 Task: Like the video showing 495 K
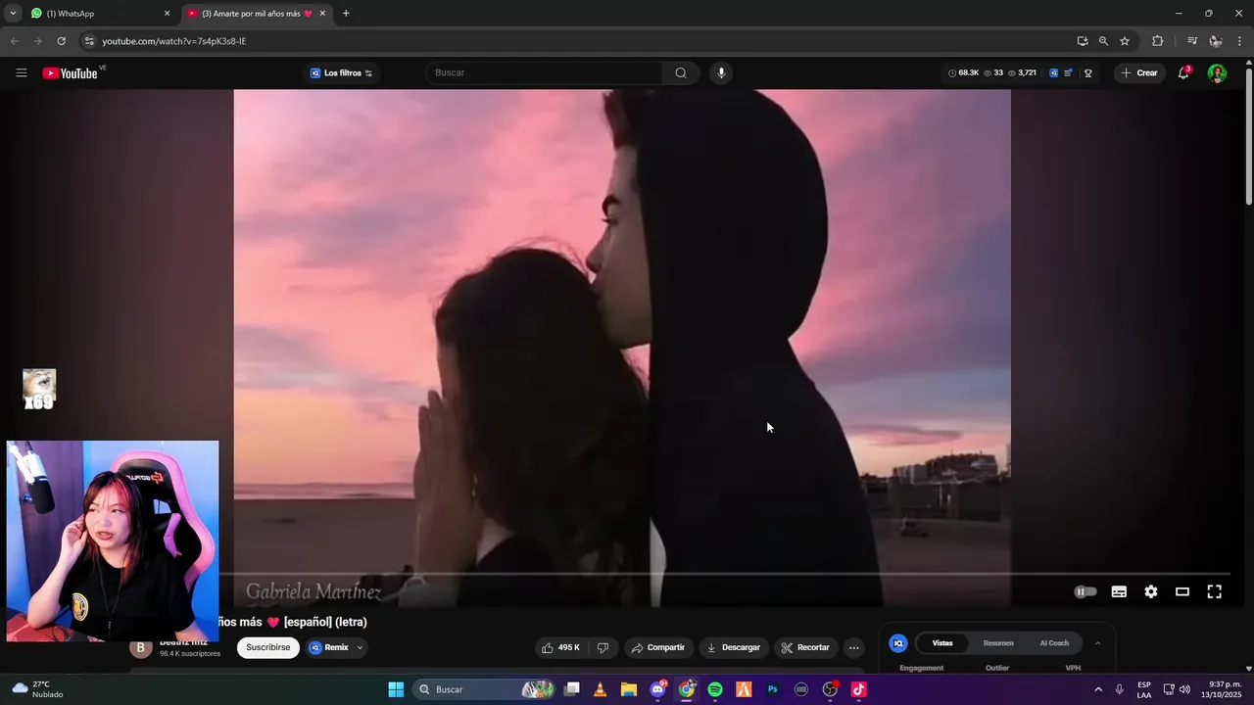pyautogui.click(x=560, y=647)
